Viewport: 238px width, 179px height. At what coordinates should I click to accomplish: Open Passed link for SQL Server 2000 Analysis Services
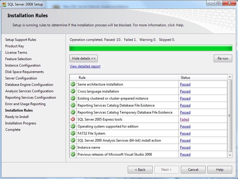pyautogui.click(x=185, y=140)
